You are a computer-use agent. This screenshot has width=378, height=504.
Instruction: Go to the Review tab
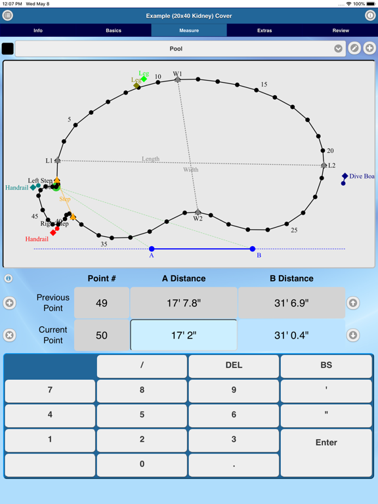point(341,30)
